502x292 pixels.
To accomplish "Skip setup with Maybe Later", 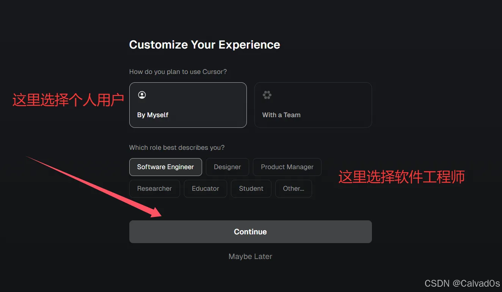I will pyautogui.click(x=251, y=257).
